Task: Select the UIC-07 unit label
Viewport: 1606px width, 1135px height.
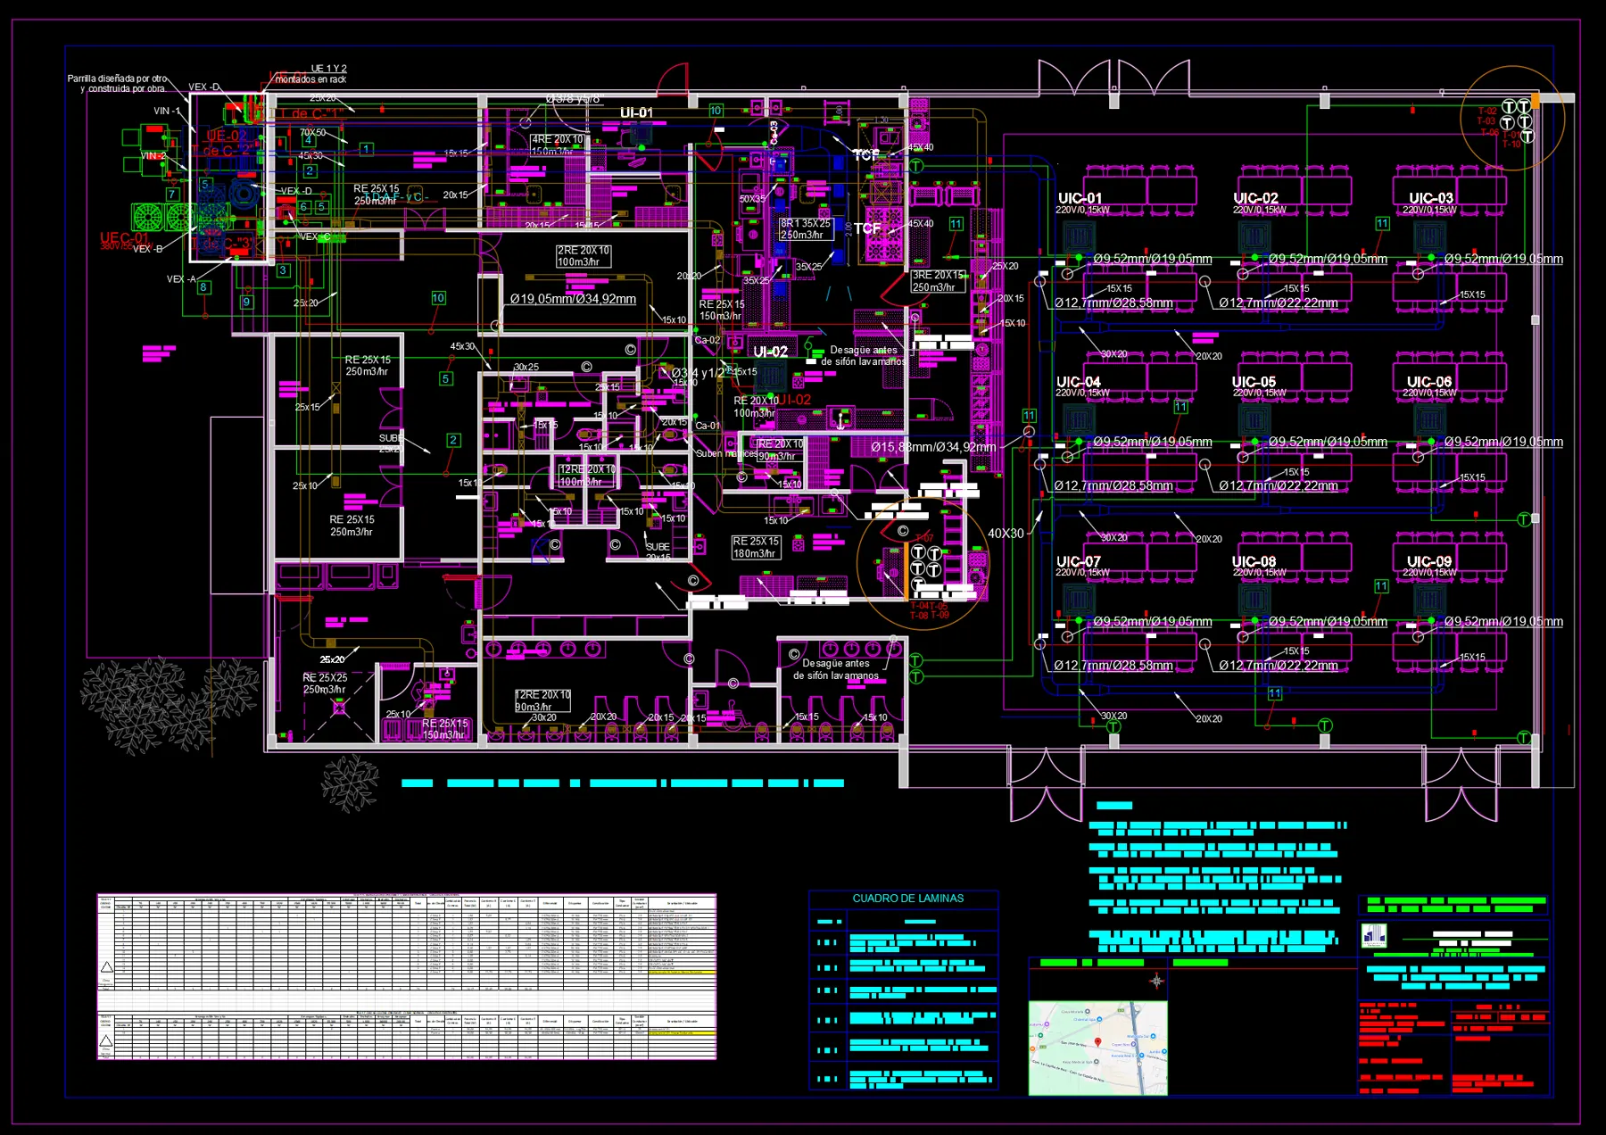Action: tap(1078, 562)
